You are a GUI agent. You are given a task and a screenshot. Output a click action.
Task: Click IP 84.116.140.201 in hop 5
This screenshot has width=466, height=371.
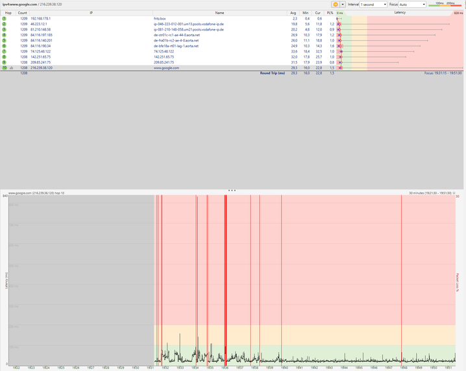[42, 40]
